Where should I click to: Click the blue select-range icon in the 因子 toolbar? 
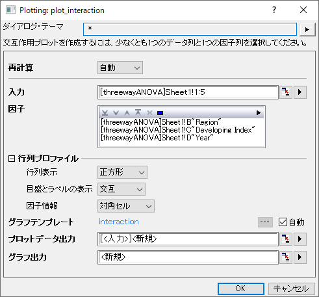tap(160, 113)
